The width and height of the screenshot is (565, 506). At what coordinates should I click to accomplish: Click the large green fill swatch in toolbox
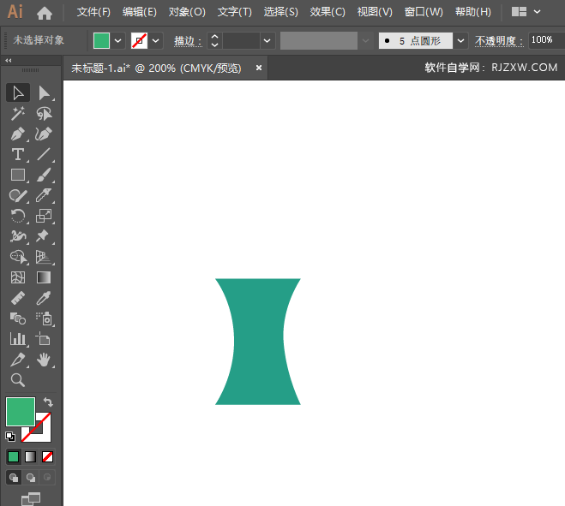20,412
